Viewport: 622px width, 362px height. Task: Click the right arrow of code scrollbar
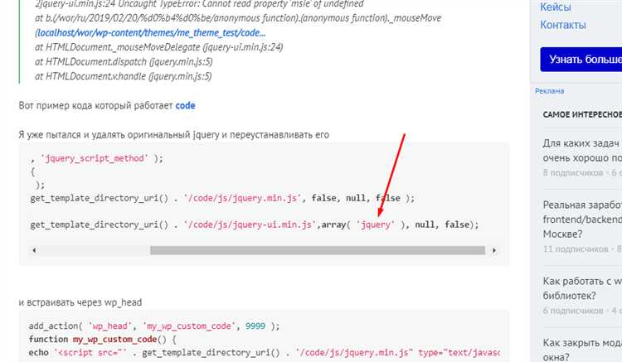pyautogui.click(x=494, y=250)
